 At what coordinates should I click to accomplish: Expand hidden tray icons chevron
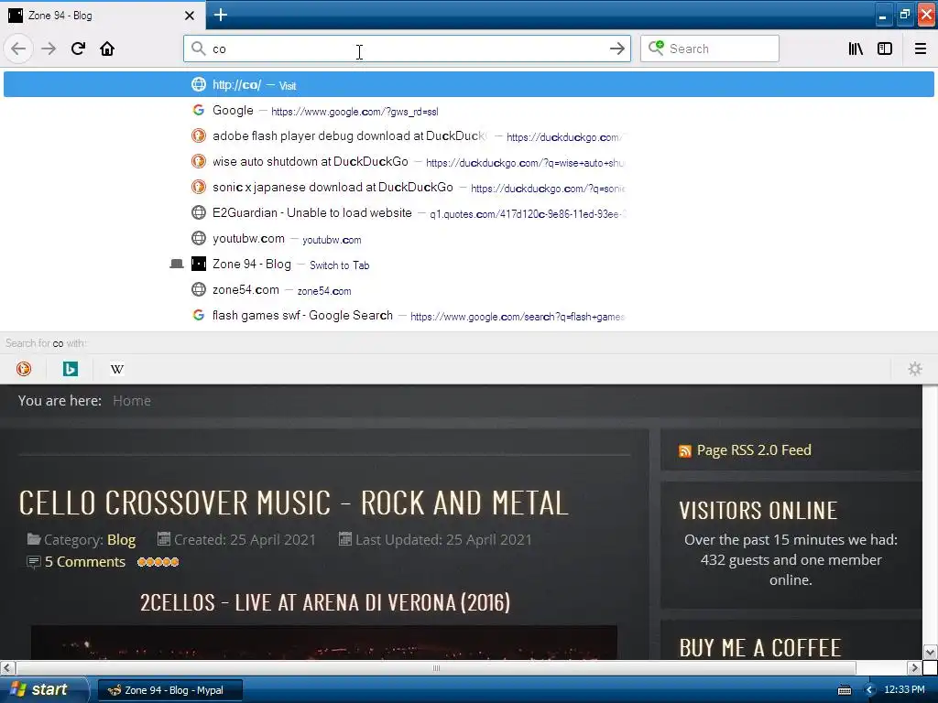click(869, 690)
